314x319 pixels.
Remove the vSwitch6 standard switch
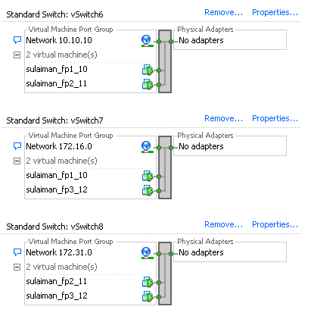[223, 12]
